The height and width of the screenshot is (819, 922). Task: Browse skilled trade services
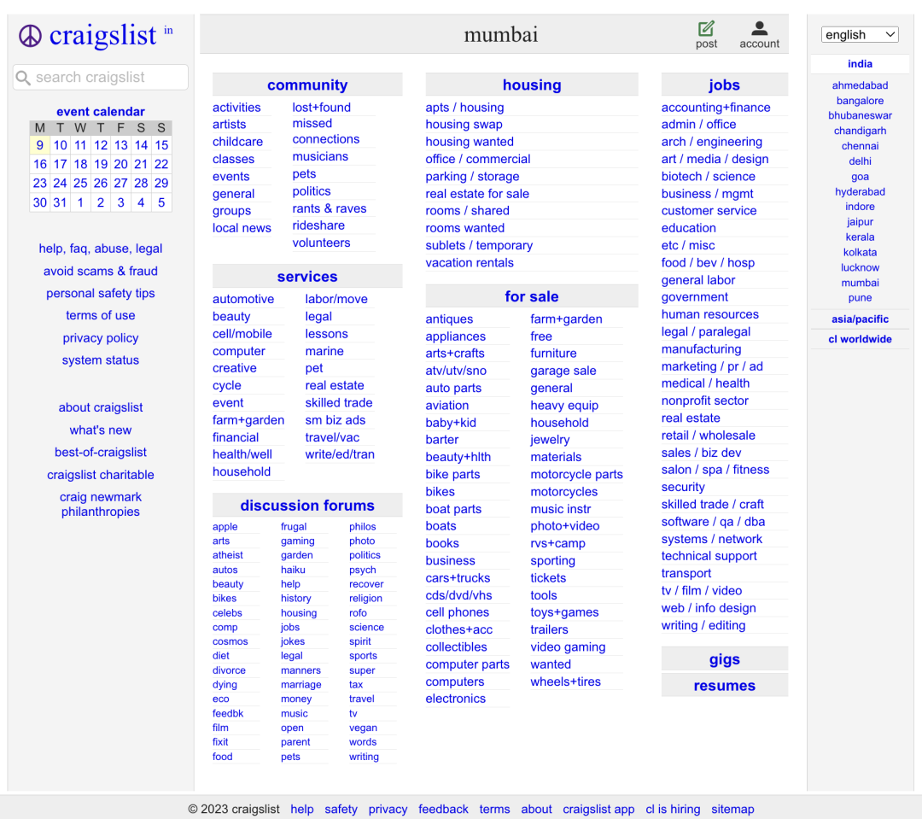pyautogui.click(x=339, y=403)
